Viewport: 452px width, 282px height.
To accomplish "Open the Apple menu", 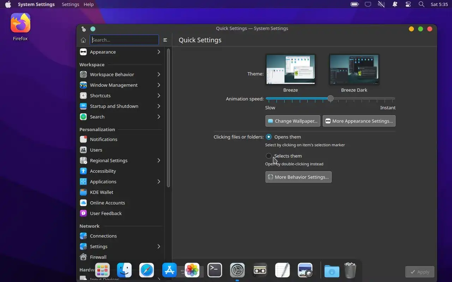I will coord(8,4).
